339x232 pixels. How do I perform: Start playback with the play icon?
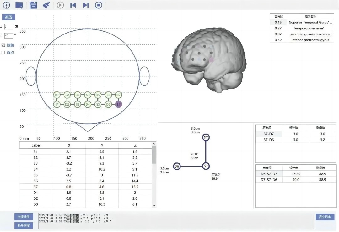(60, 5)
